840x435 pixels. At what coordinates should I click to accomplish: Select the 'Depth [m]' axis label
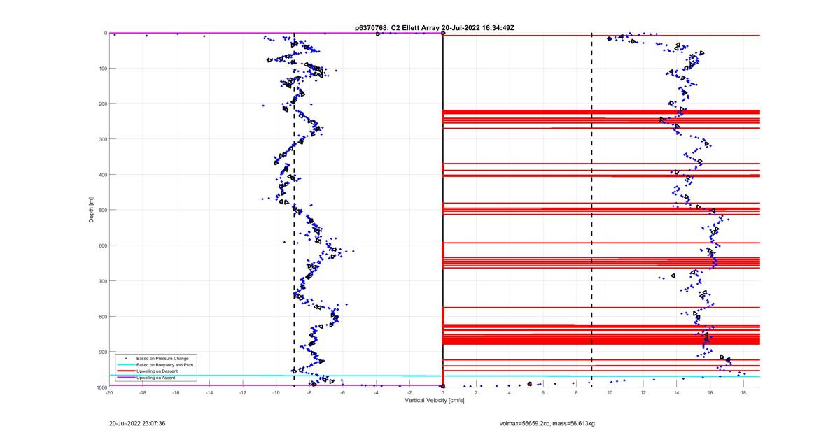click(92, 210)
